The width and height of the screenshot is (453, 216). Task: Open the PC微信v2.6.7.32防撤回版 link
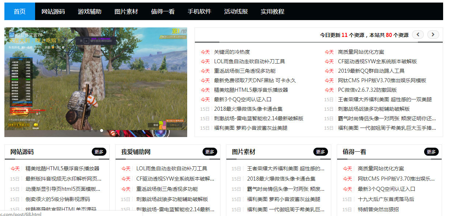click(367, 90)
